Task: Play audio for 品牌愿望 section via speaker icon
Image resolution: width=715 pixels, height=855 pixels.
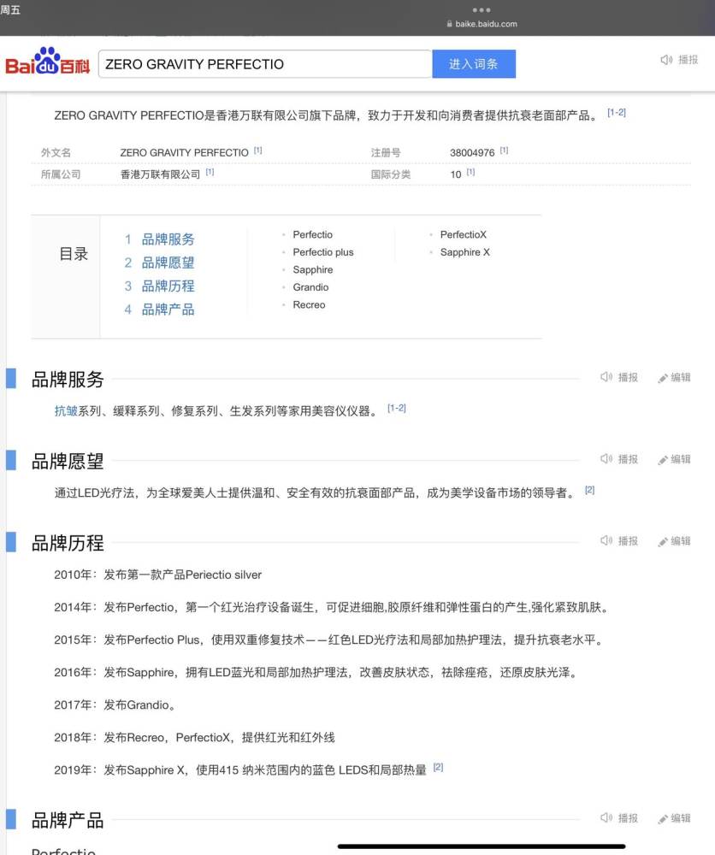Action: [x=606, y=458]
